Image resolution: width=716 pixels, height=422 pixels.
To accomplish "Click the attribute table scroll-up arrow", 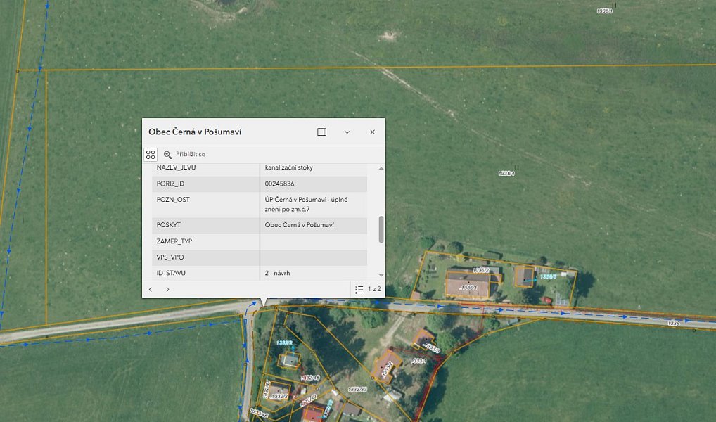I will tap(381, 169).
